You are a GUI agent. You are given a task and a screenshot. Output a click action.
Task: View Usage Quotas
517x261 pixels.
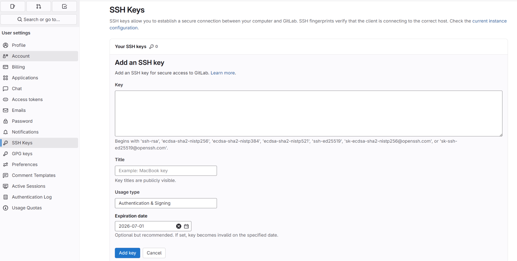(39, 208)
